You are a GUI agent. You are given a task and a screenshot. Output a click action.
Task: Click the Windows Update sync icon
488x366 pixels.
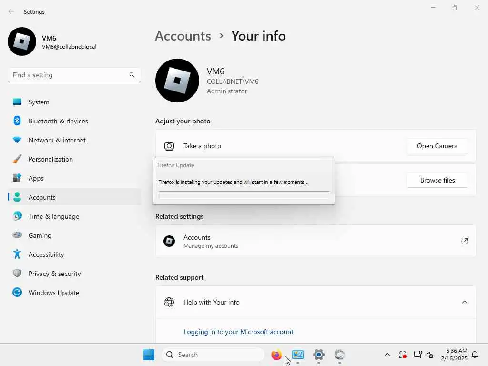coord(17,292)
